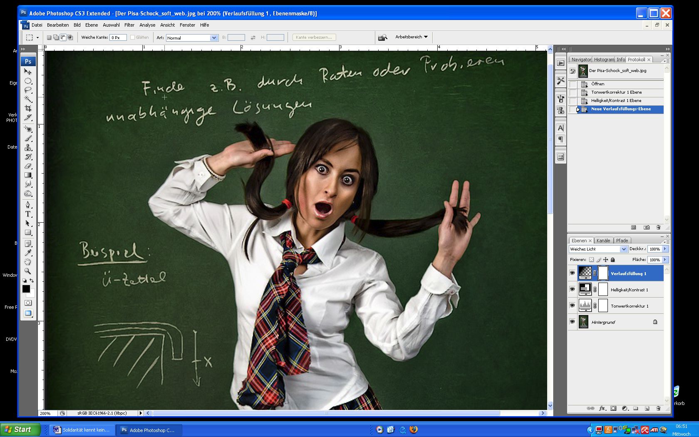The image size is (699, 437).
Task: Hide the Verlaufsfüllung 1 layer
Action: (x=572, y=273)
